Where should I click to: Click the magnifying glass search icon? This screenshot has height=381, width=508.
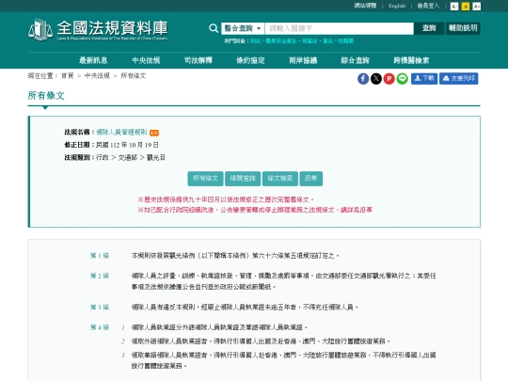click(x=214, y=28)
